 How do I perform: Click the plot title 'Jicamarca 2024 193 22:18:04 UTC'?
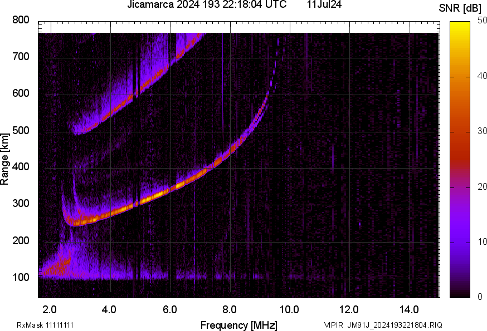pyautogui.click(x=207, y=4)
